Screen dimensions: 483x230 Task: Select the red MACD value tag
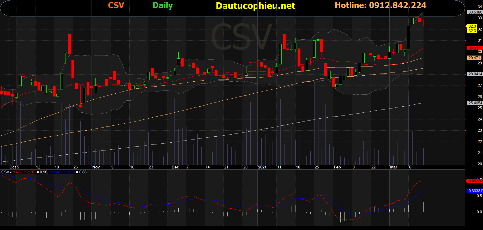(x=475, y=181)
